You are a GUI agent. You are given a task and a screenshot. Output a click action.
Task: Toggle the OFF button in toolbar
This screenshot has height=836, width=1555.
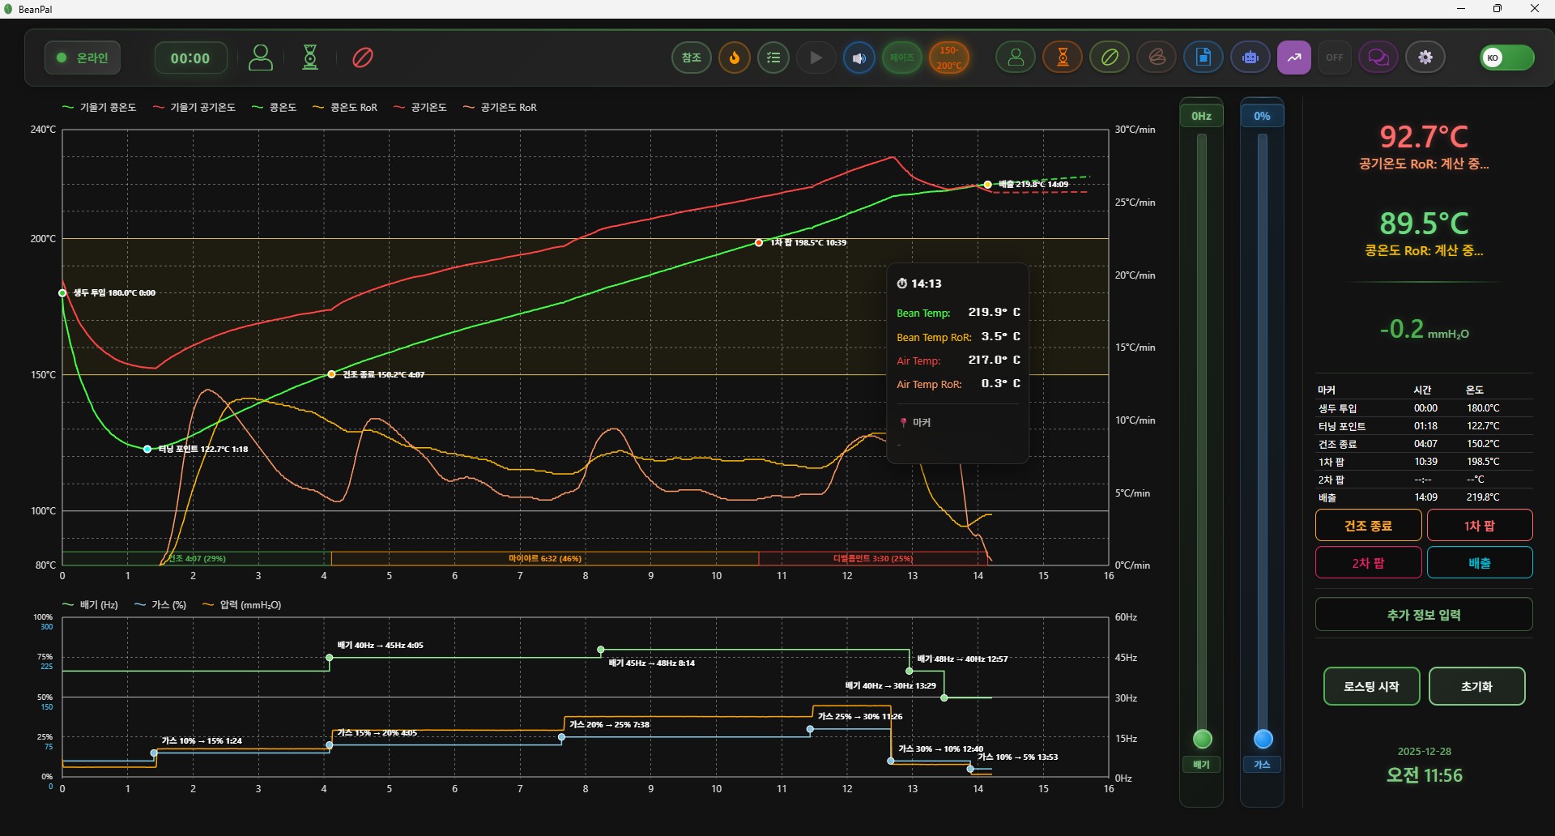[1335, 58]
